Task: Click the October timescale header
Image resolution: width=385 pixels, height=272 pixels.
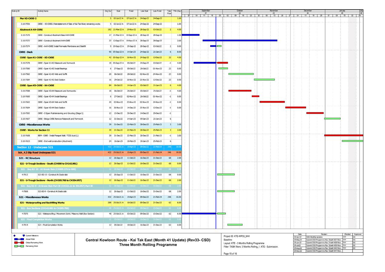Action: point(240,10)
